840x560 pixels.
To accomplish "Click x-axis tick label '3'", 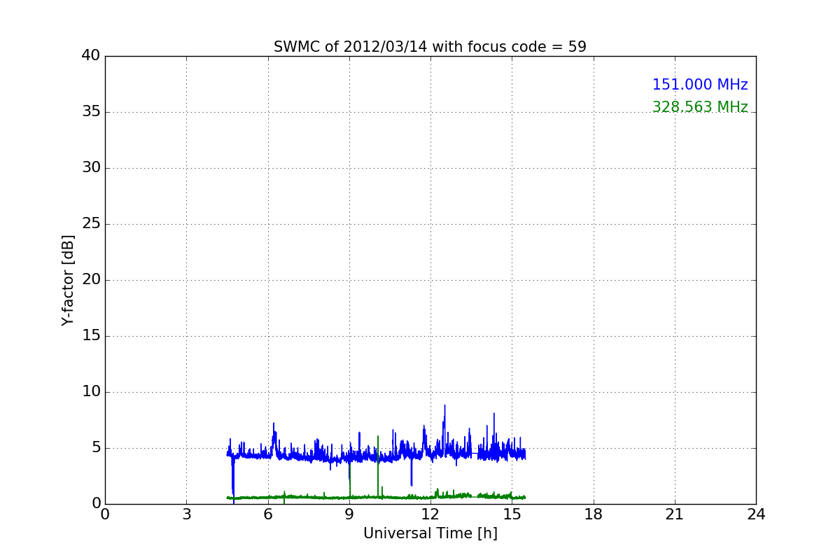I will [x=186, y=514].
